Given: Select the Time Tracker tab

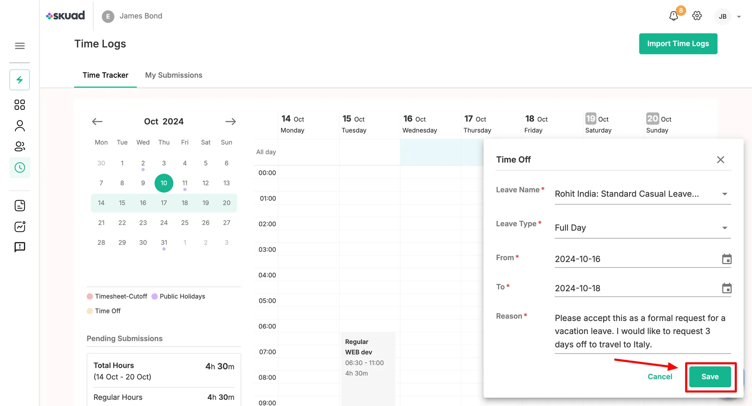Looking at the screenshot, I should click(105, 75).
